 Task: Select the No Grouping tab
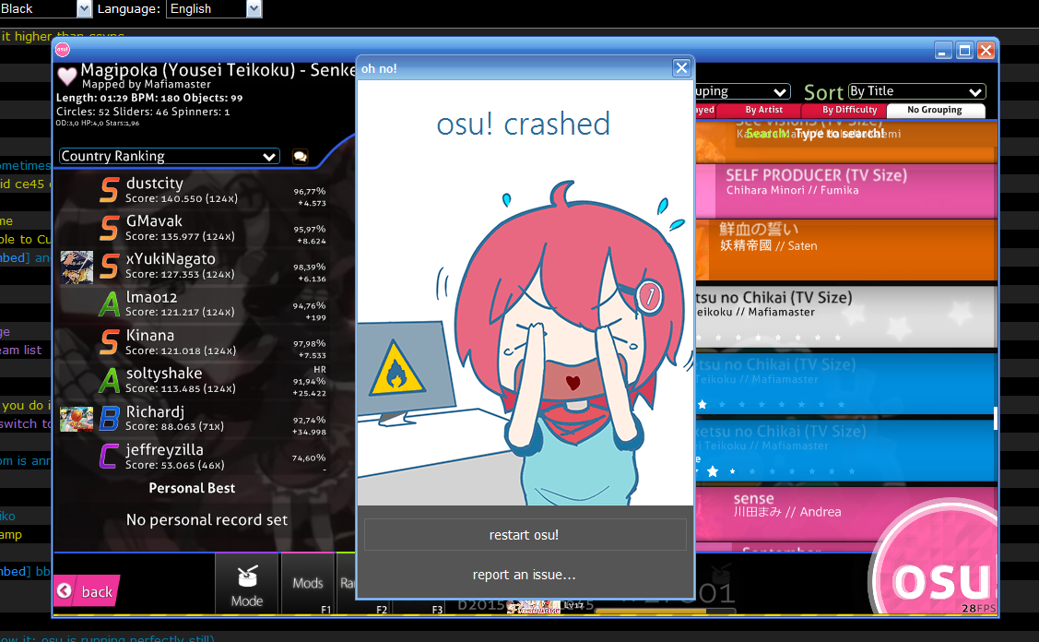coord(935,110)
